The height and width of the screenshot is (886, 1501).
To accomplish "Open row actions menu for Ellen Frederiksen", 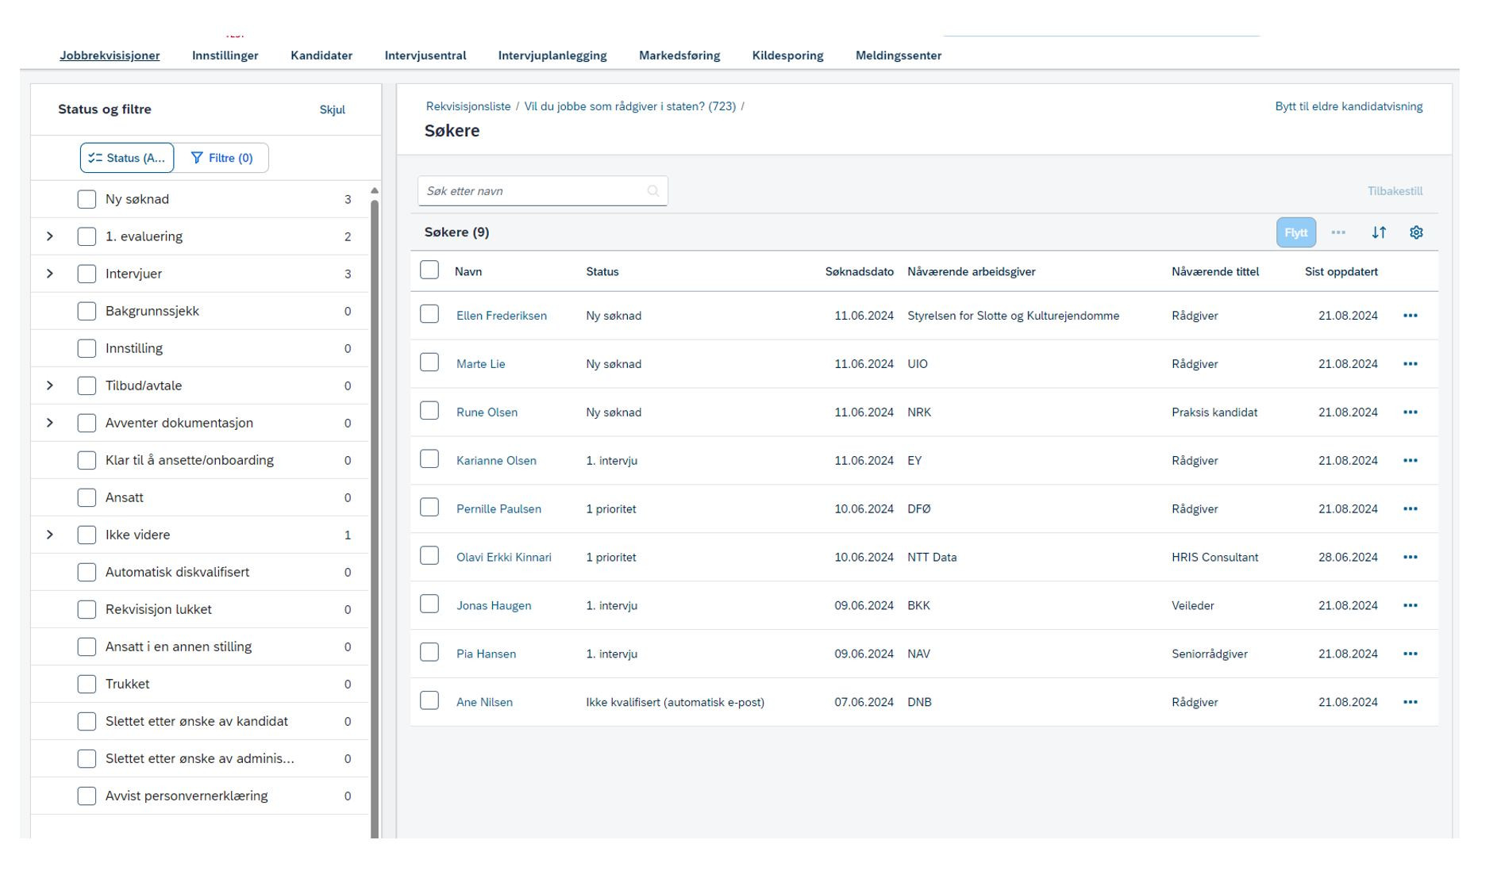I will point(1410,316).
